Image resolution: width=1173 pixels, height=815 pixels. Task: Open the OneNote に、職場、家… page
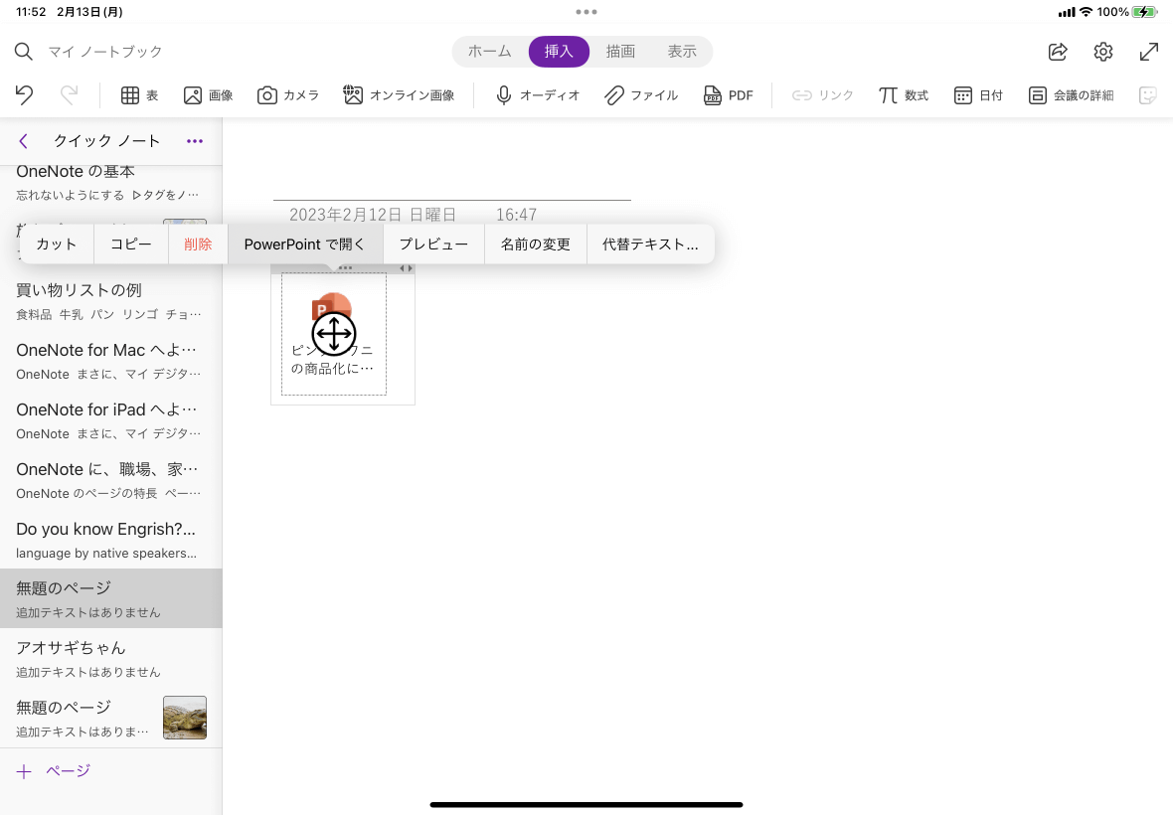110,480
